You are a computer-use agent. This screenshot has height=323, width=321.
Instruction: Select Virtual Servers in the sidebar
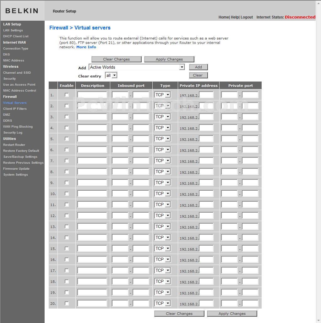(x=15, y=103)
